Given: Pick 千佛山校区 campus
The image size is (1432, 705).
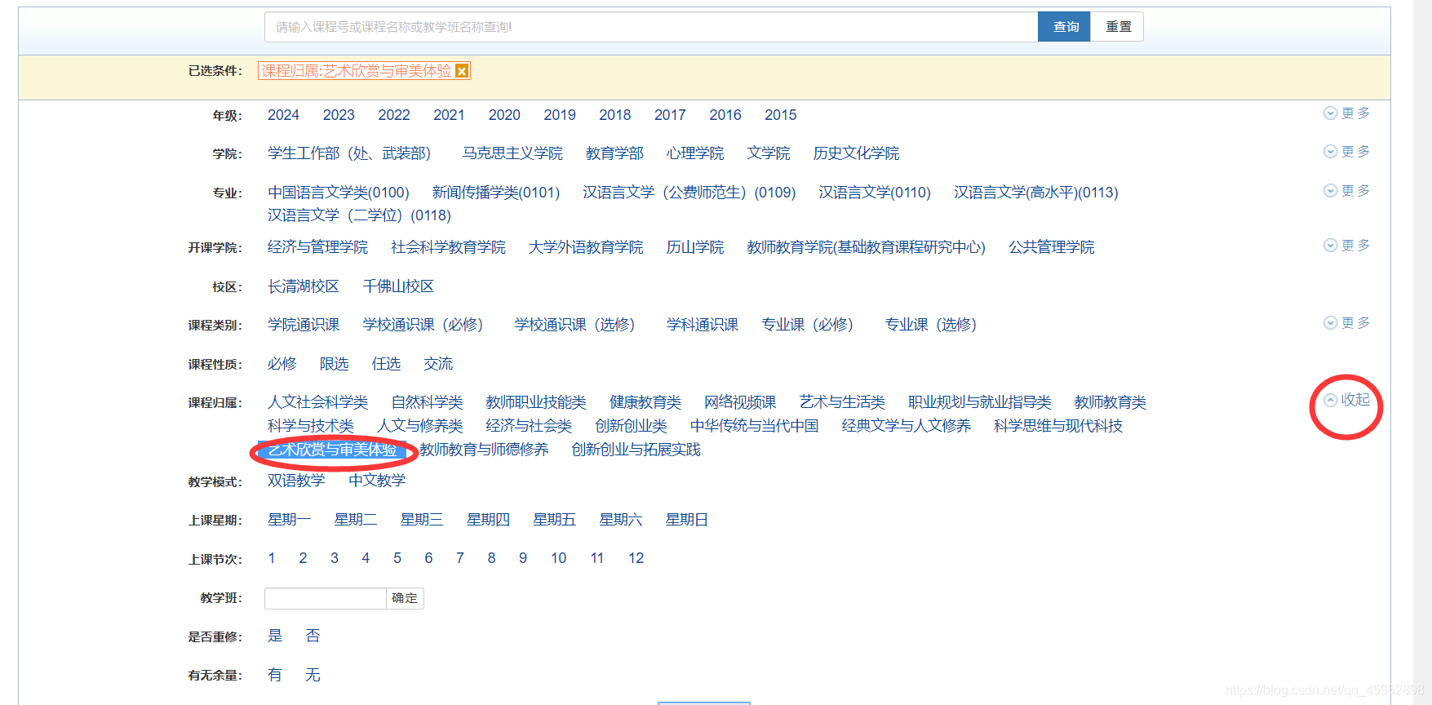Looking at the screenshot, I should tap(398, 286).
